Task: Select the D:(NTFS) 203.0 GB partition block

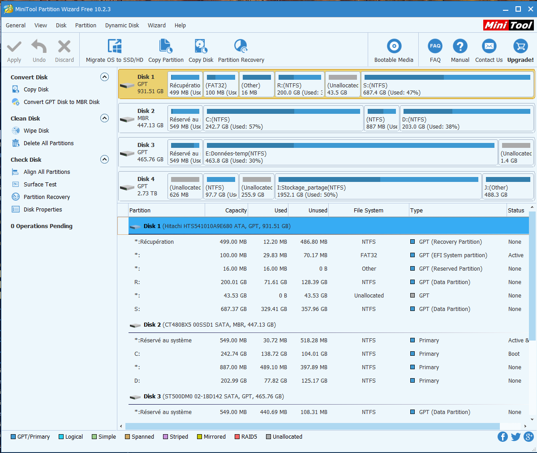Action: pyautogui.click(x=466, y=119)
